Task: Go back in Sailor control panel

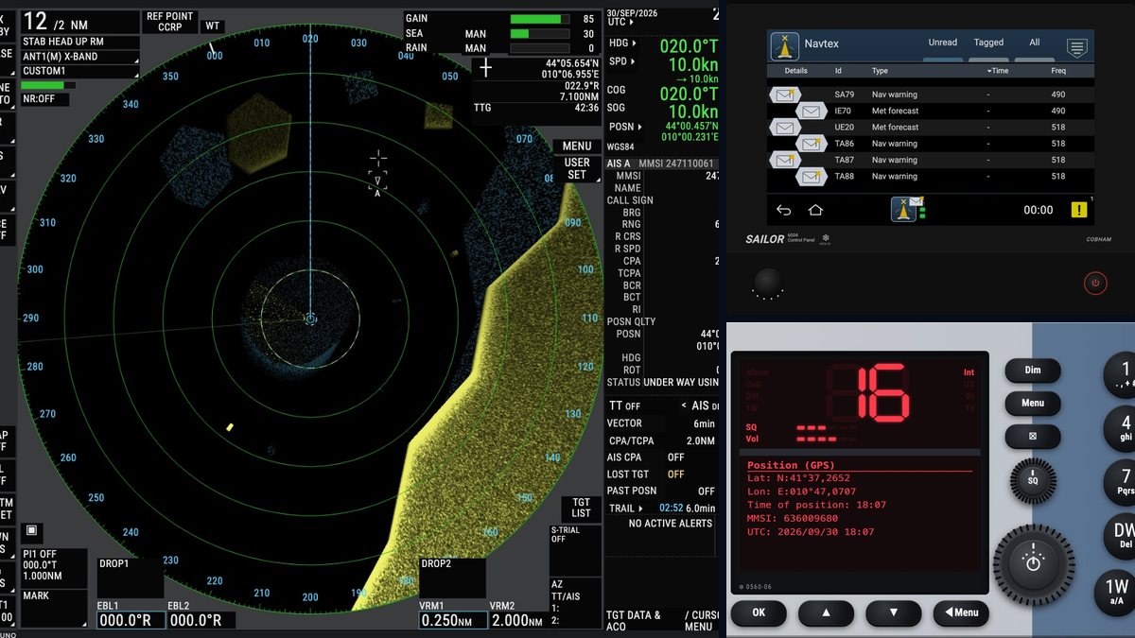Action: coord(783,210)
